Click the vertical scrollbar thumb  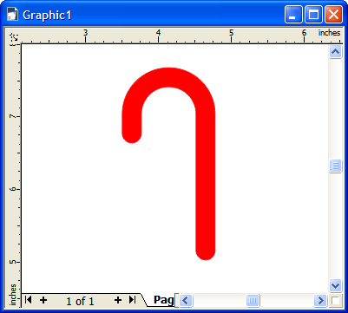pos(335,166)
